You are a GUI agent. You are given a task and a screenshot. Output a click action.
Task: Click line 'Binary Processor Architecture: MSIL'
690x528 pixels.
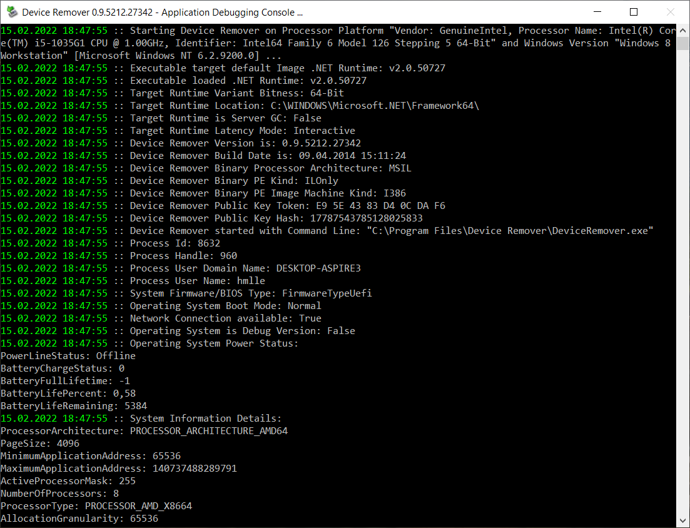tap(206, 168)
